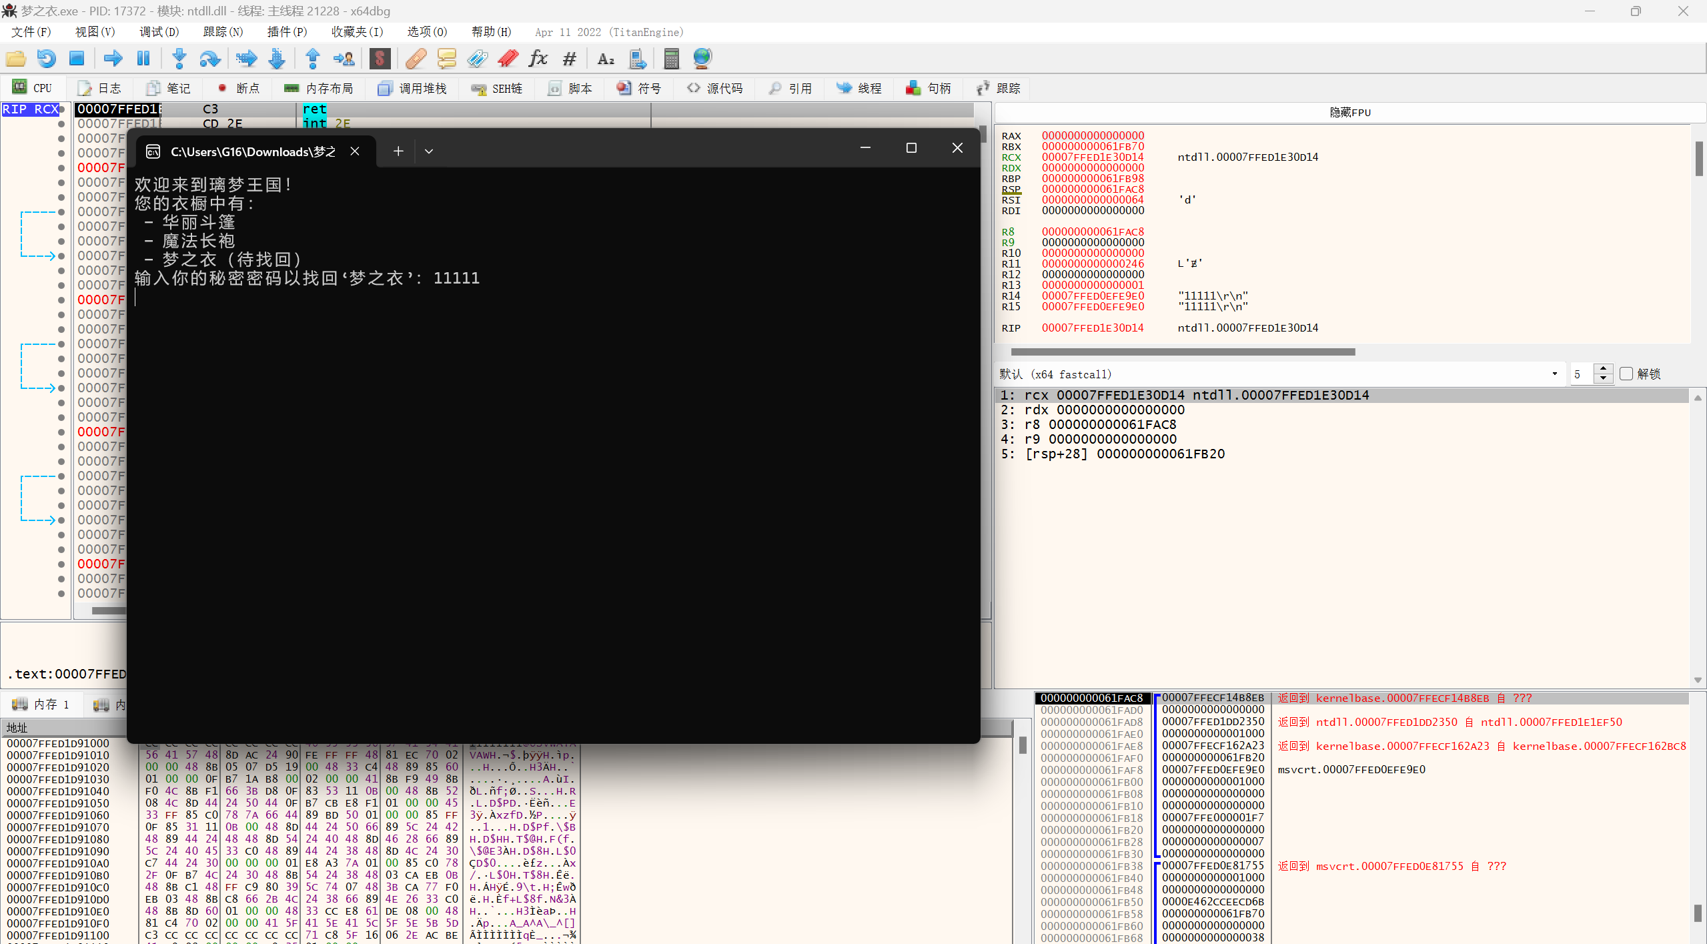The image size is (1707, 944).
Task: Launch the calculator toolbar icon
Action: click(x=671, y=59)
